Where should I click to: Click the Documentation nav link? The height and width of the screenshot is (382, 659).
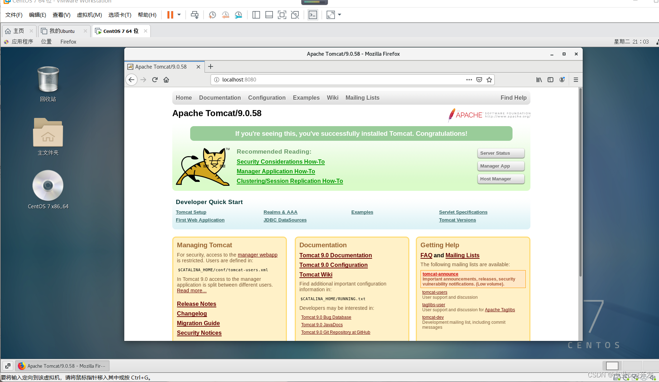tap(220, 98)
